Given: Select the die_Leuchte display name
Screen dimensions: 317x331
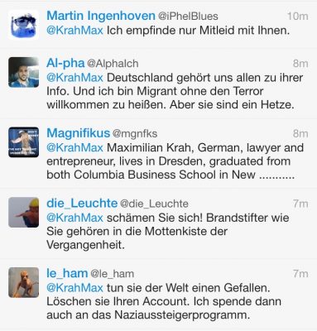Looking at the screenshot, I should point(82,204).
